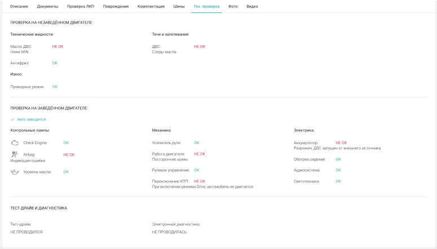Click the НЕ ОК status for Работа двигателя
Viewport: 437px width, 249px height.
pos(200,154)
